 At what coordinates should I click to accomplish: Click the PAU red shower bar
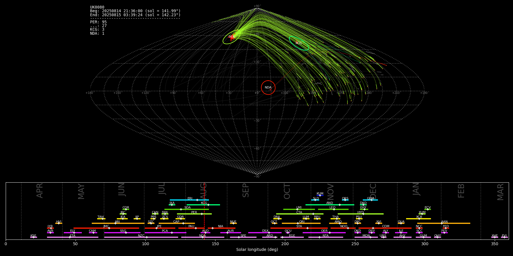tap(191, 228)
